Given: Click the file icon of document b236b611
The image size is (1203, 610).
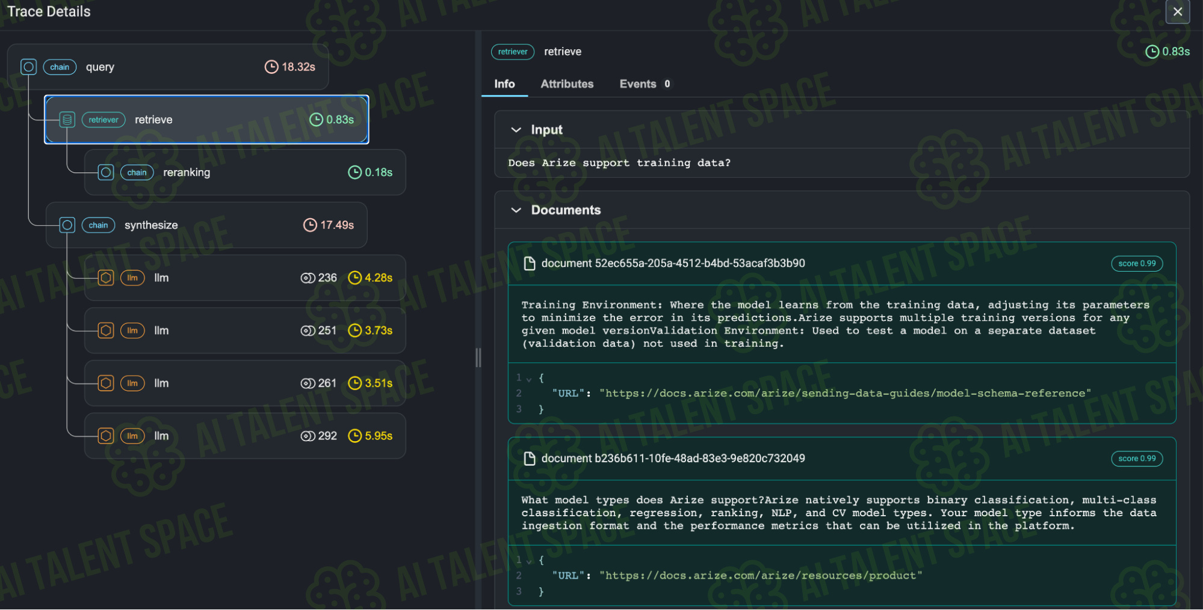Looking at the screenshot, I should [x=530, y=459].
